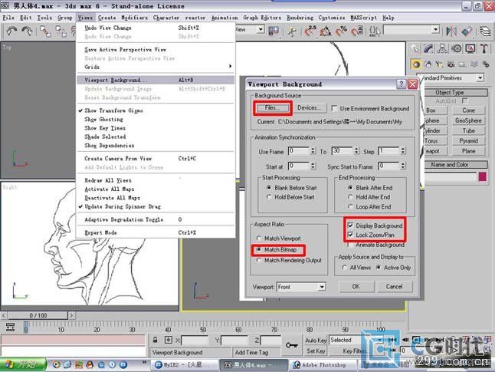Select the Cameras category icon

(x=451, y=64)
